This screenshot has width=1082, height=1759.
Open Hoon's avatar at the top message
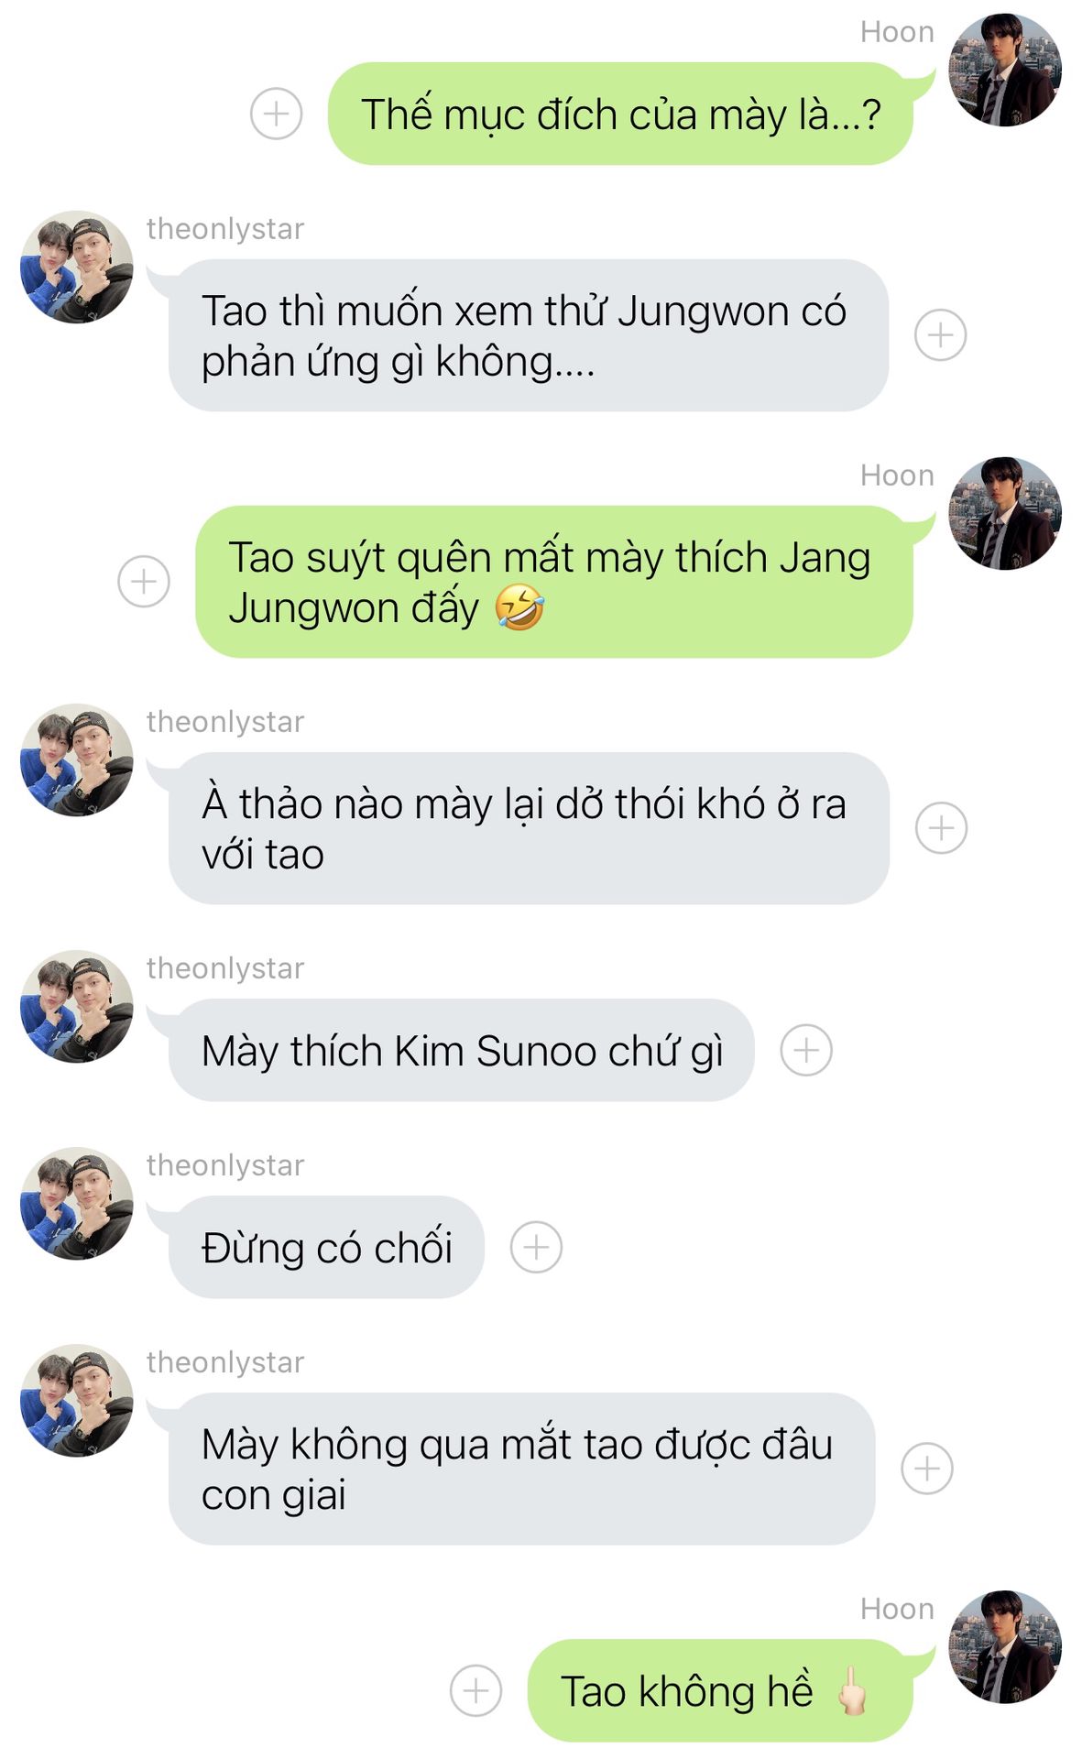tap(1005, 70)
